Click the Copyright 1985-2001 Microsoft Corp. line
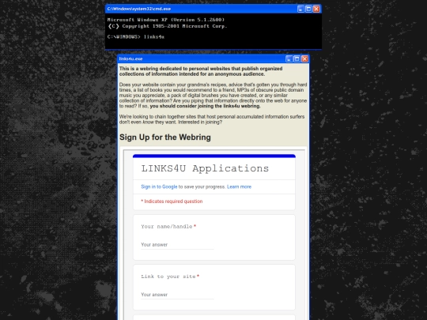Image resolution: width=427 pixels, height=320 pixels. [x=168, y=26]
